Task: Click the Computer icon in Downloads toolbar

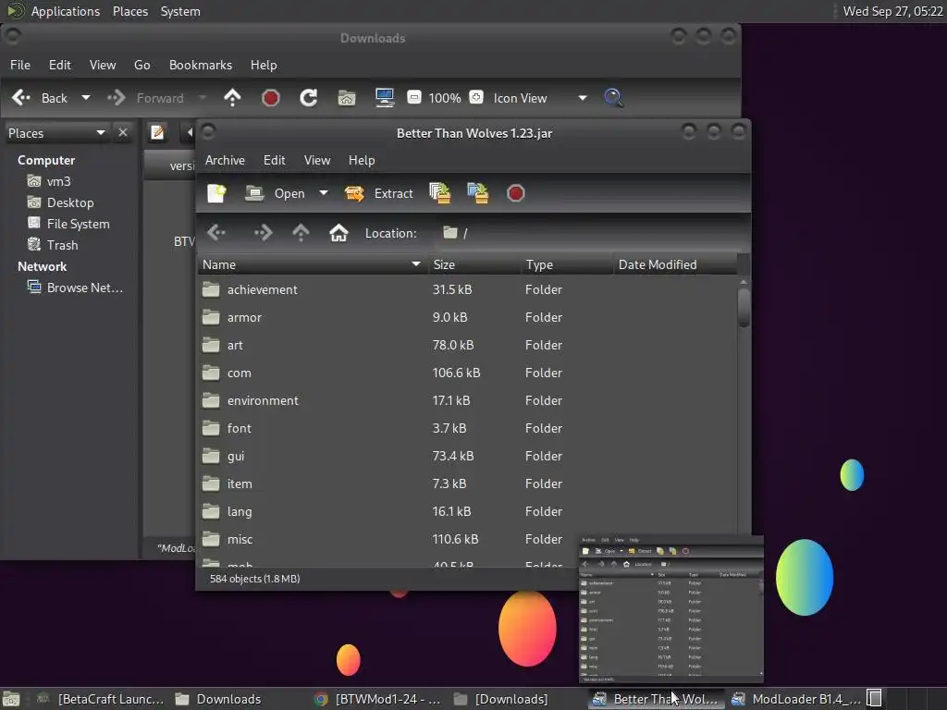Action: click(385, 98)
